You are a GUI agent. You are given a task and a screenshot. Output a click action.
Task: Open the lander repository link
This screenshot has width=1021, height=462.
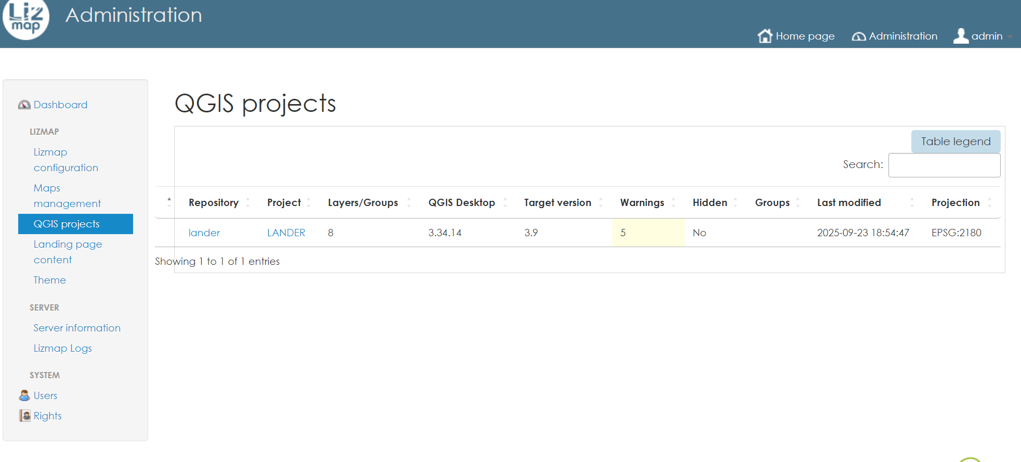204,233
